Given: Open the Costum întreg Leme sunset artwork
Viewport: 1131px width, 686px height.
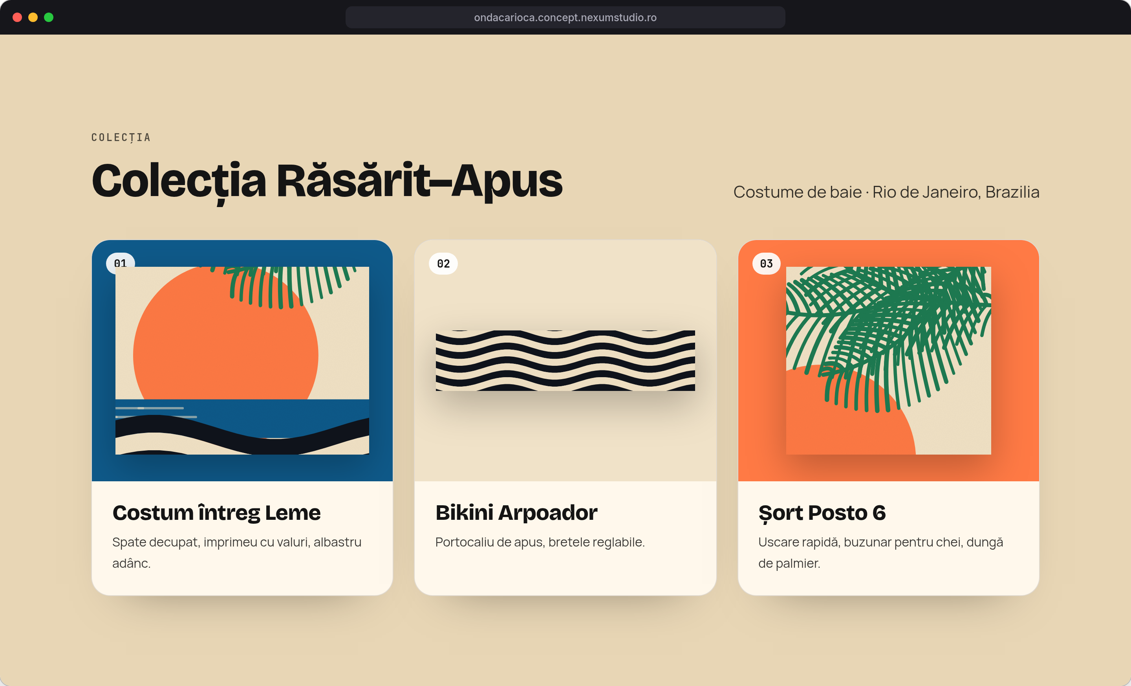Looking at the screenshot, I should click(x=242, y=360).
